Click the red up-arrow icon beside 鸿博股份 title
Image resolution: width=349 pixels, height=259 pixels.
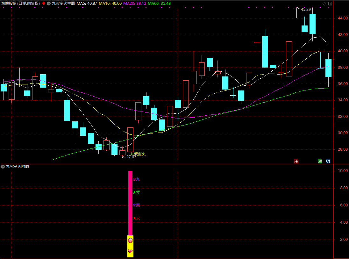point(44,3)
